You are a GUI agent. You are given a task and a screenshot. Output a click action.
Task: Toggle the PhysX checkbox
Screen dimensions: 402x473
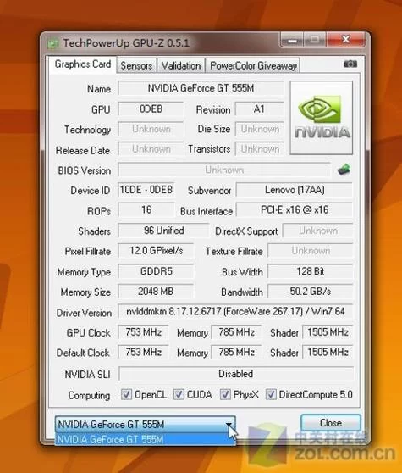(225, 394)
